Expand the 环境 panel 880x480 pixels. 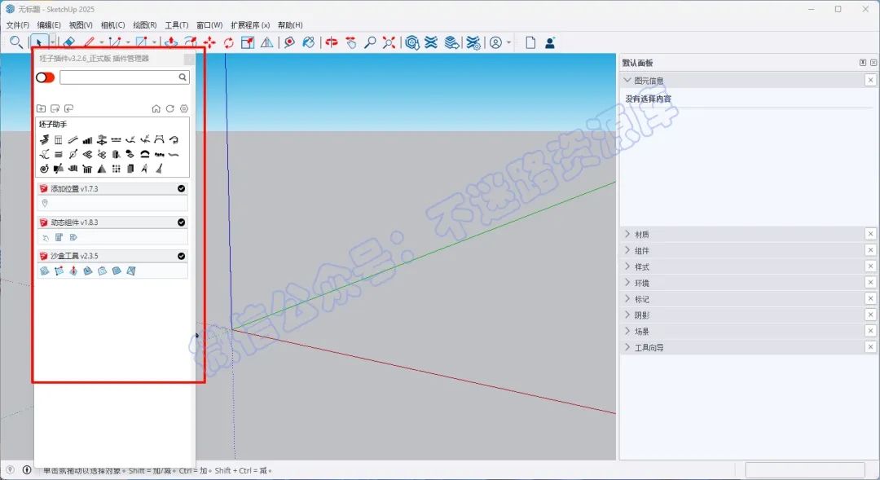pos(627,283)
